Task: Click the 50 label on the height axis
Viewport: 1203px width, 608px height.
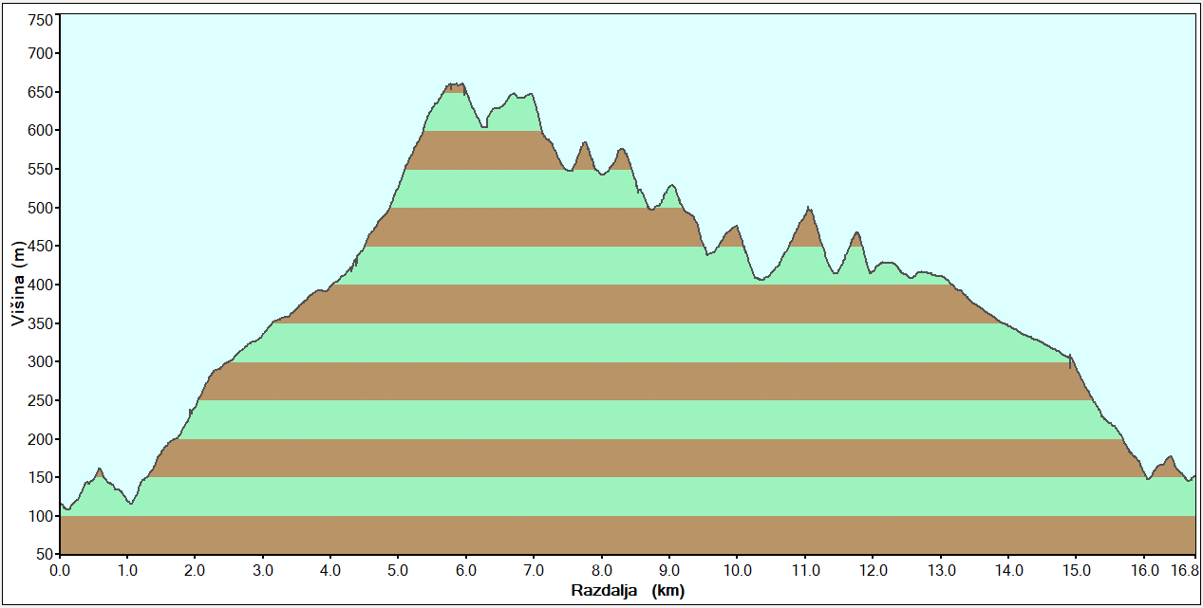Action: 44,554
